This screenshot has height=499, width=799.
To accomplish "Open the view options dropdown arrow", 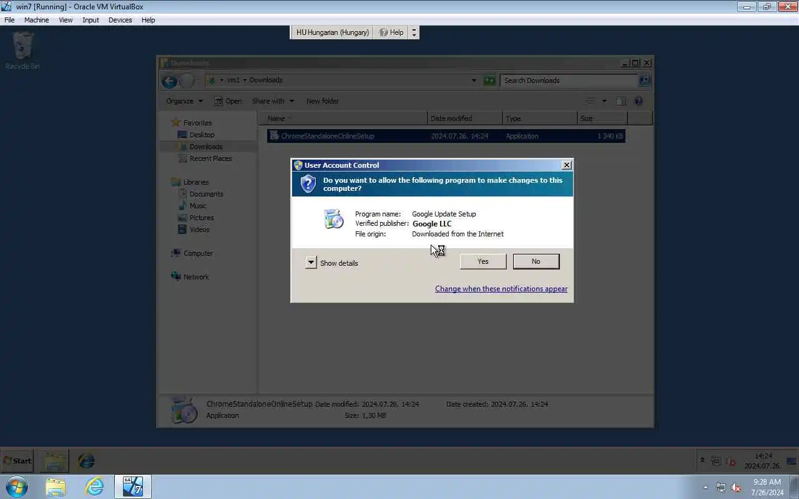I will [x=604, y=101].
